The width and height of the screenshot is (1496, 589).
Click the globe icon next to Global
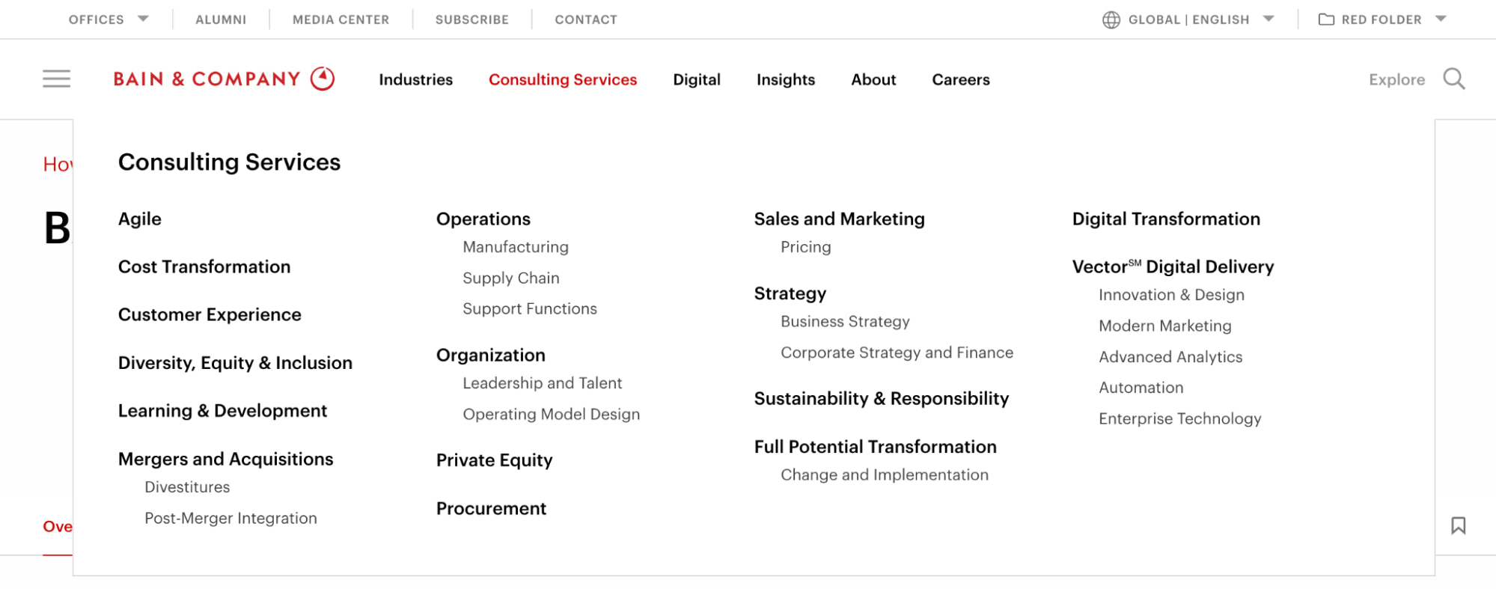tap(1112, 19)
